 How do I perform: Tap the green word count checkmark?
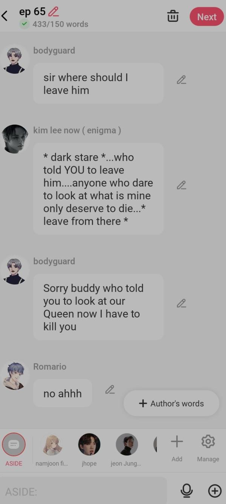click(24, 24)
